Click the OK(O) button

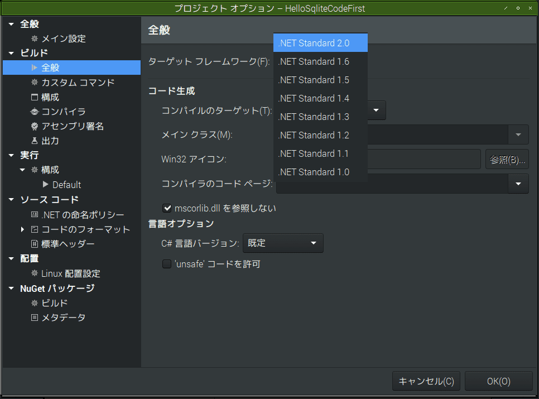498,381
